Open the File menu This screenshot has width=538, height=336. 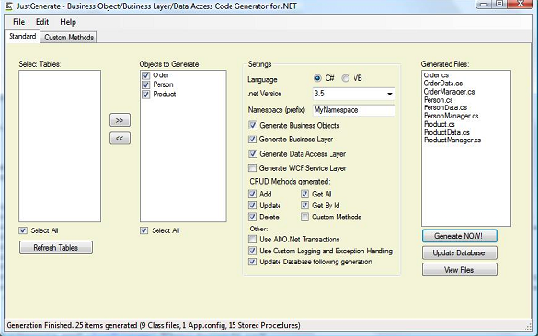(19, 22)
